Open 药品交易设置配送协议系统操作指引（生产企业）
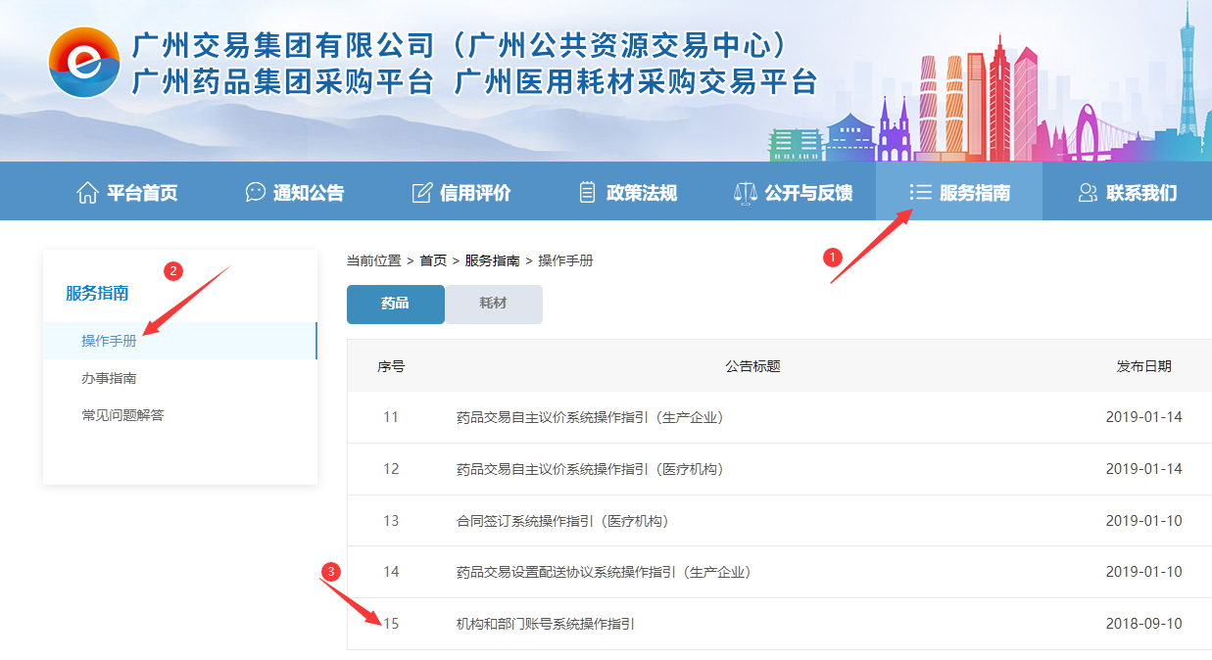Image resolution: width=1212 pixels, height=660 pixels. pyautogui.click(x=603, y=572)
